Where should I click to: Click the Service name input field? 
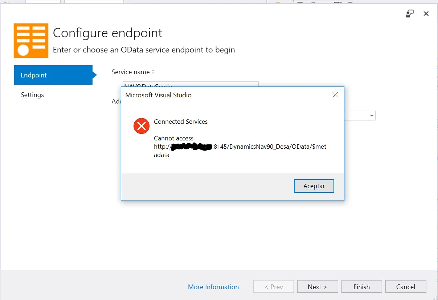point(191,84)
